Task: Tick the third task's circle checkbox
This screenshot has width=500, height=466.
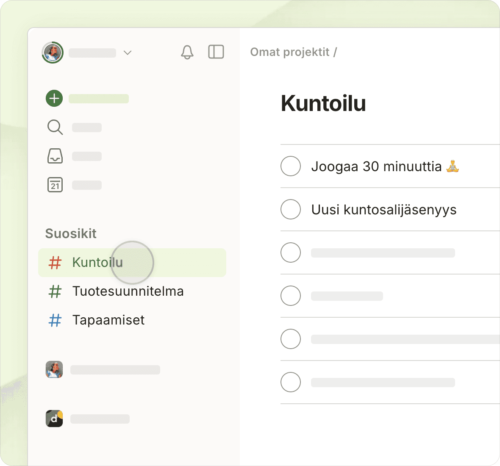Action: [x=291, y=252]
